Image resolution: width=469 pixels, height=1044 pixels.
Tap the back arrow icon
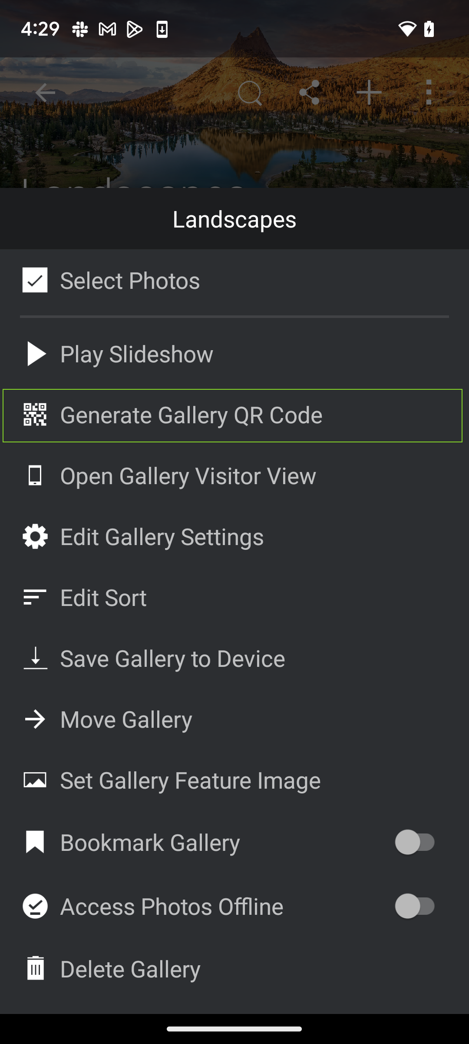45,93
